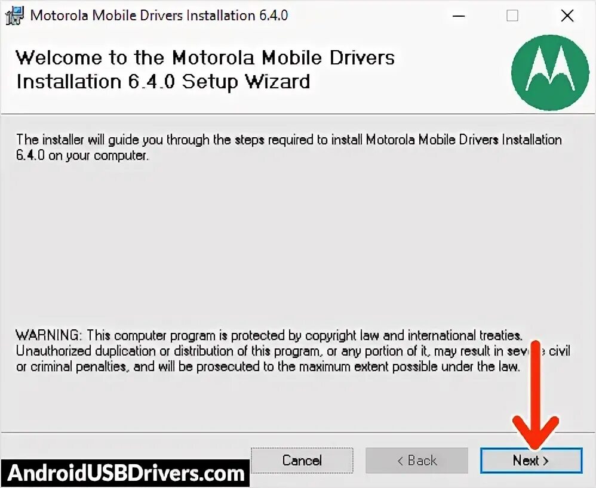Viewport: 596px width, 488px height.
Task: Click the WARNING copyright notice text
Action: click(x=293, y=351)
